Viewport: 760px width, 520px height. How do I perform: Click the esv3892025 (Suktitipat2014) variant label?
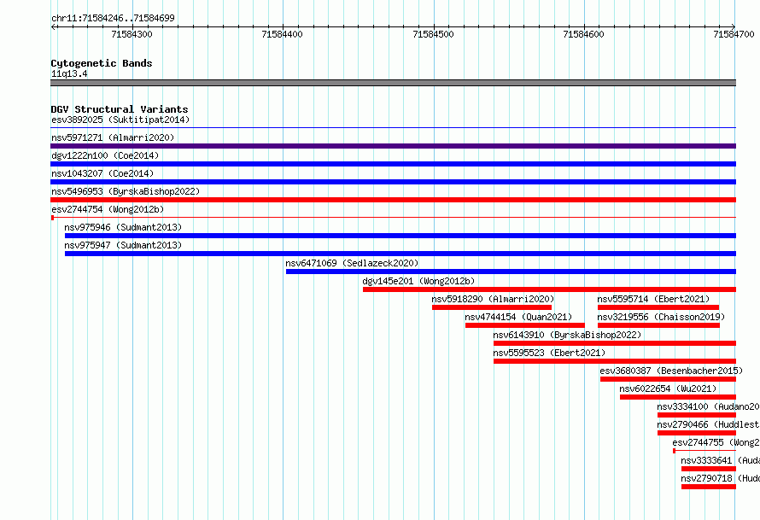click(x=120, y=120)
